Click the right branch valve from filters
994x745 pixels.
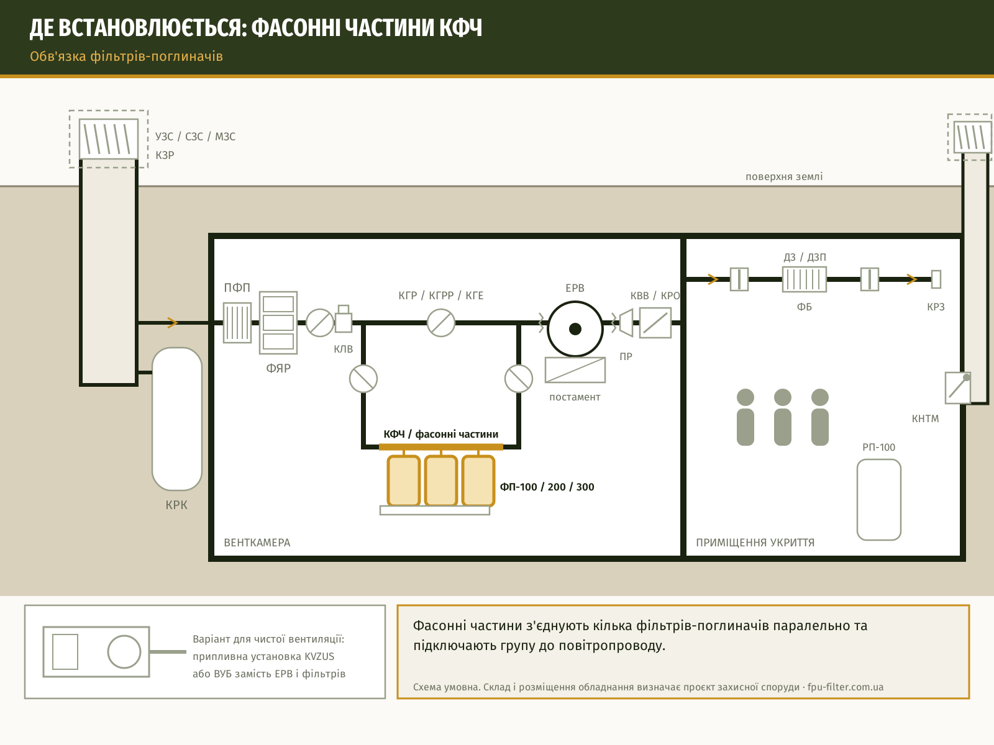(519, 379)
